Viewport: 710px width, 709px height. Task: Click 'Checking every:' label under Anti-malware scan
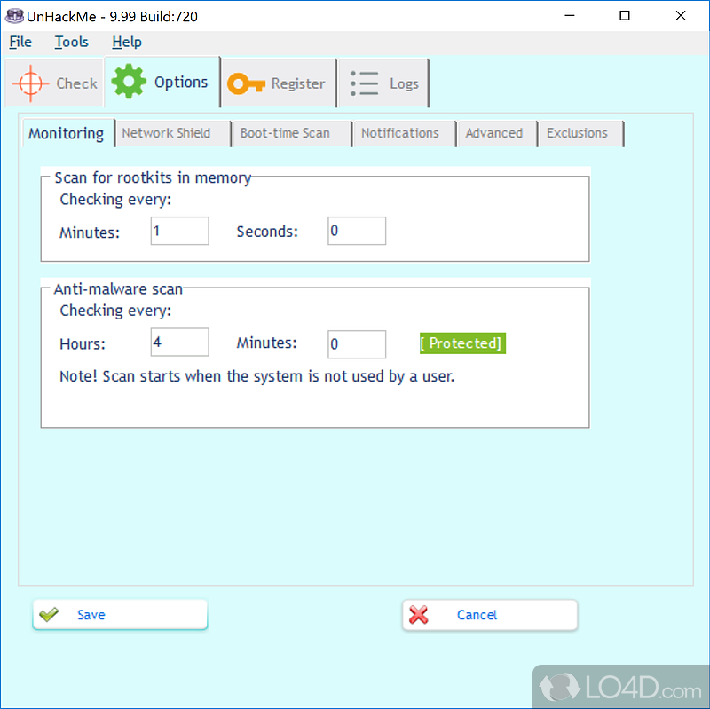coord(115,311)
